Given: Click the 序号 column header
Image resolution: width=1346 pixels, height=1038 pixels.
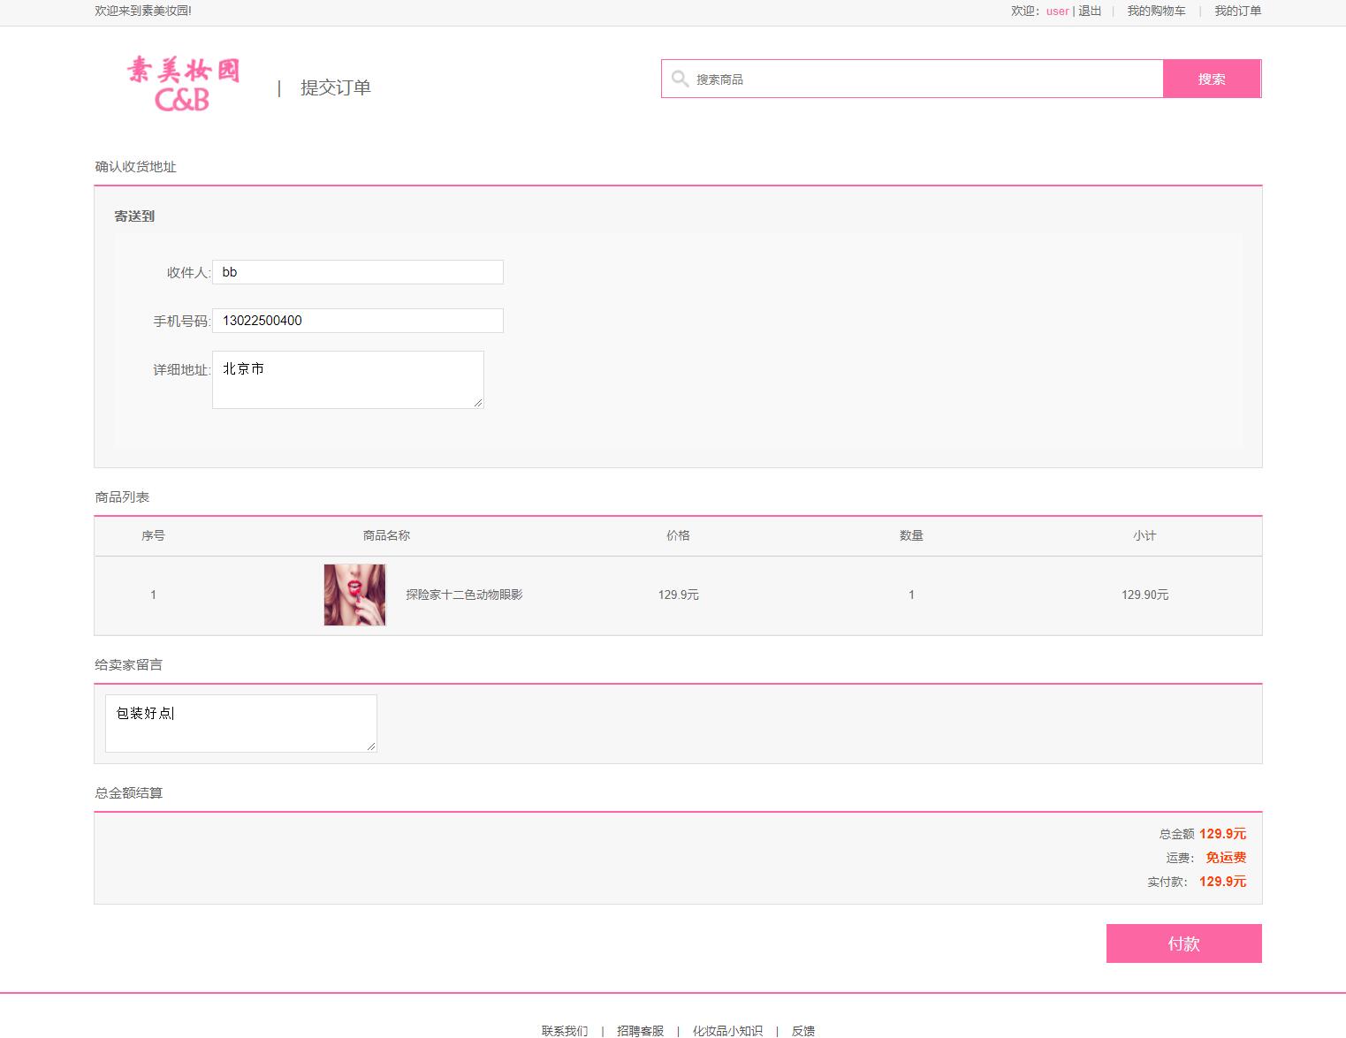Looking at the screenshot, I should [153, 535].
